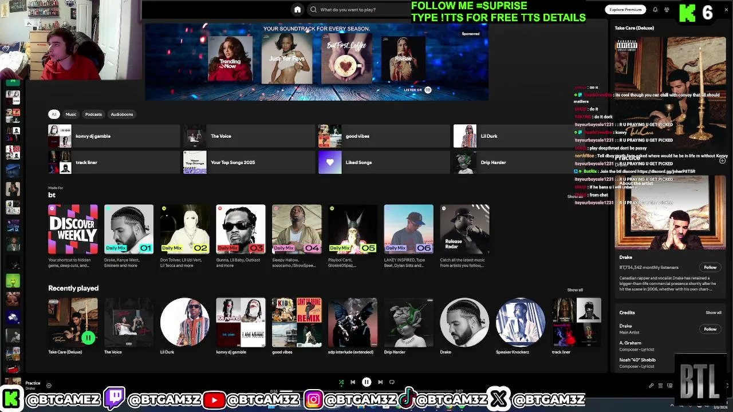Open the konvy dj gamble shortcut tile

click(x=114, y=136)
